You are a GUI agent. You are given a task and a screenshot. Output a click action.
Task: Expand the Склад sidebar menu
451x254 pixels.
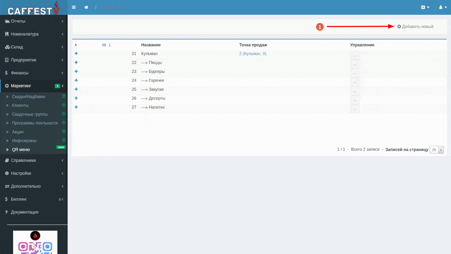coord(34,47)
